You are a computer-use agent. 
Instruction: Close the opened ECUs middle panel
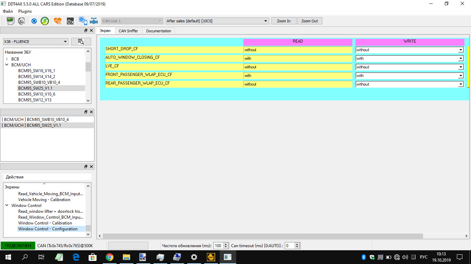pyautogui.click(x=91, y=112)
